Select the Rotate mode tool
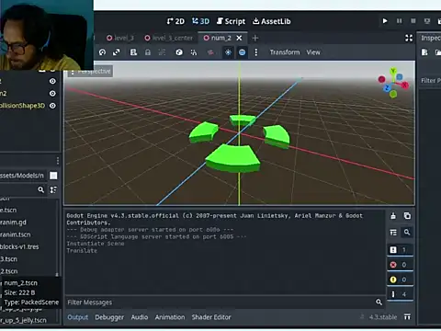Viewport: 441px width, 331px height. pyautogui.click(x=102, y=52)
